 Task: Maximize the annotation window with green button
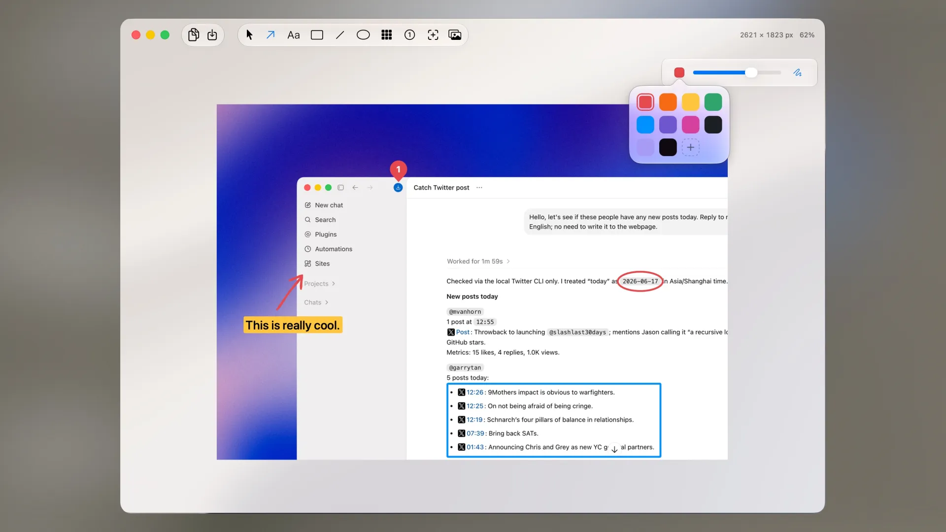tap(165, 35)
